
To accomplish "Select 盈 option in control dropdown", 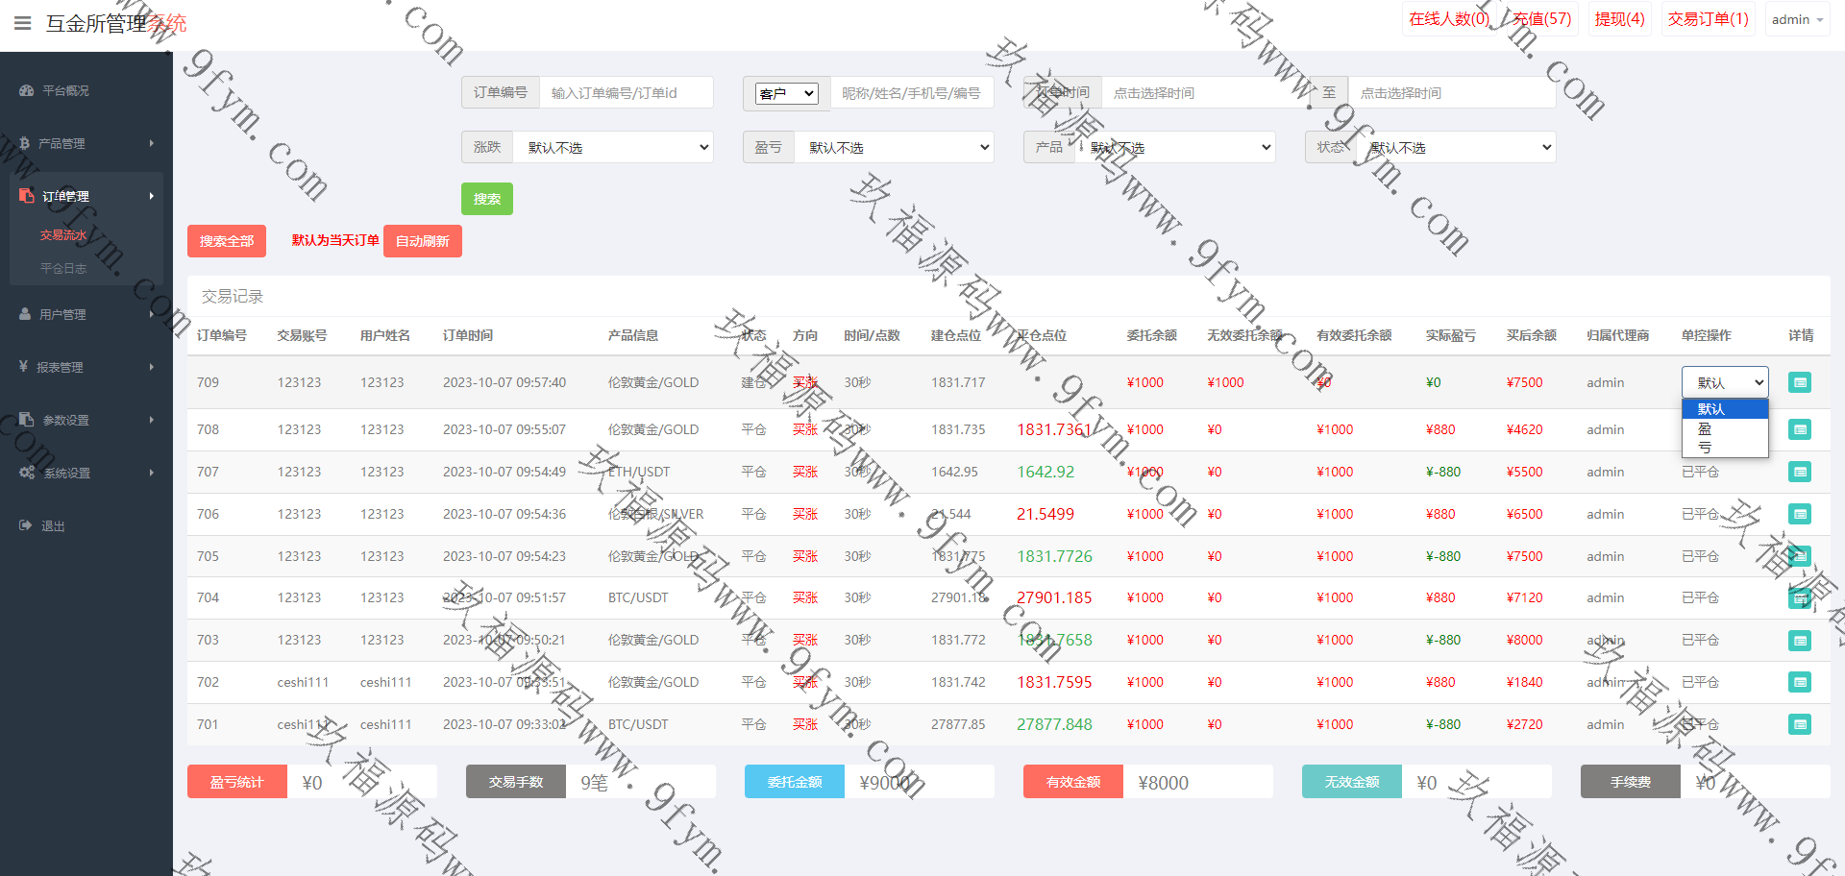I will click(x=1705, y=428).
